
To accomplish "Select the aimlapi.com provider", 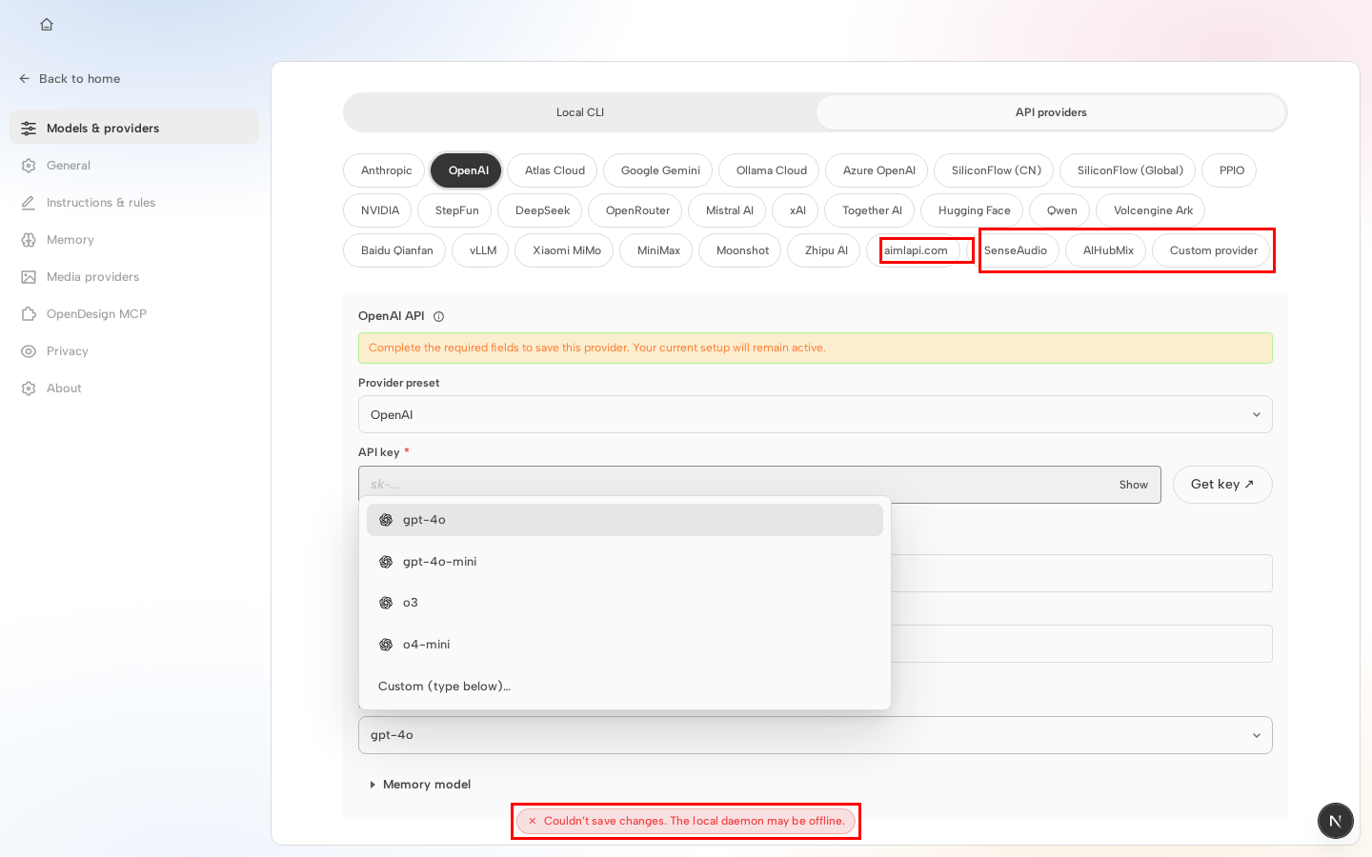I will (x=915, y=250).
